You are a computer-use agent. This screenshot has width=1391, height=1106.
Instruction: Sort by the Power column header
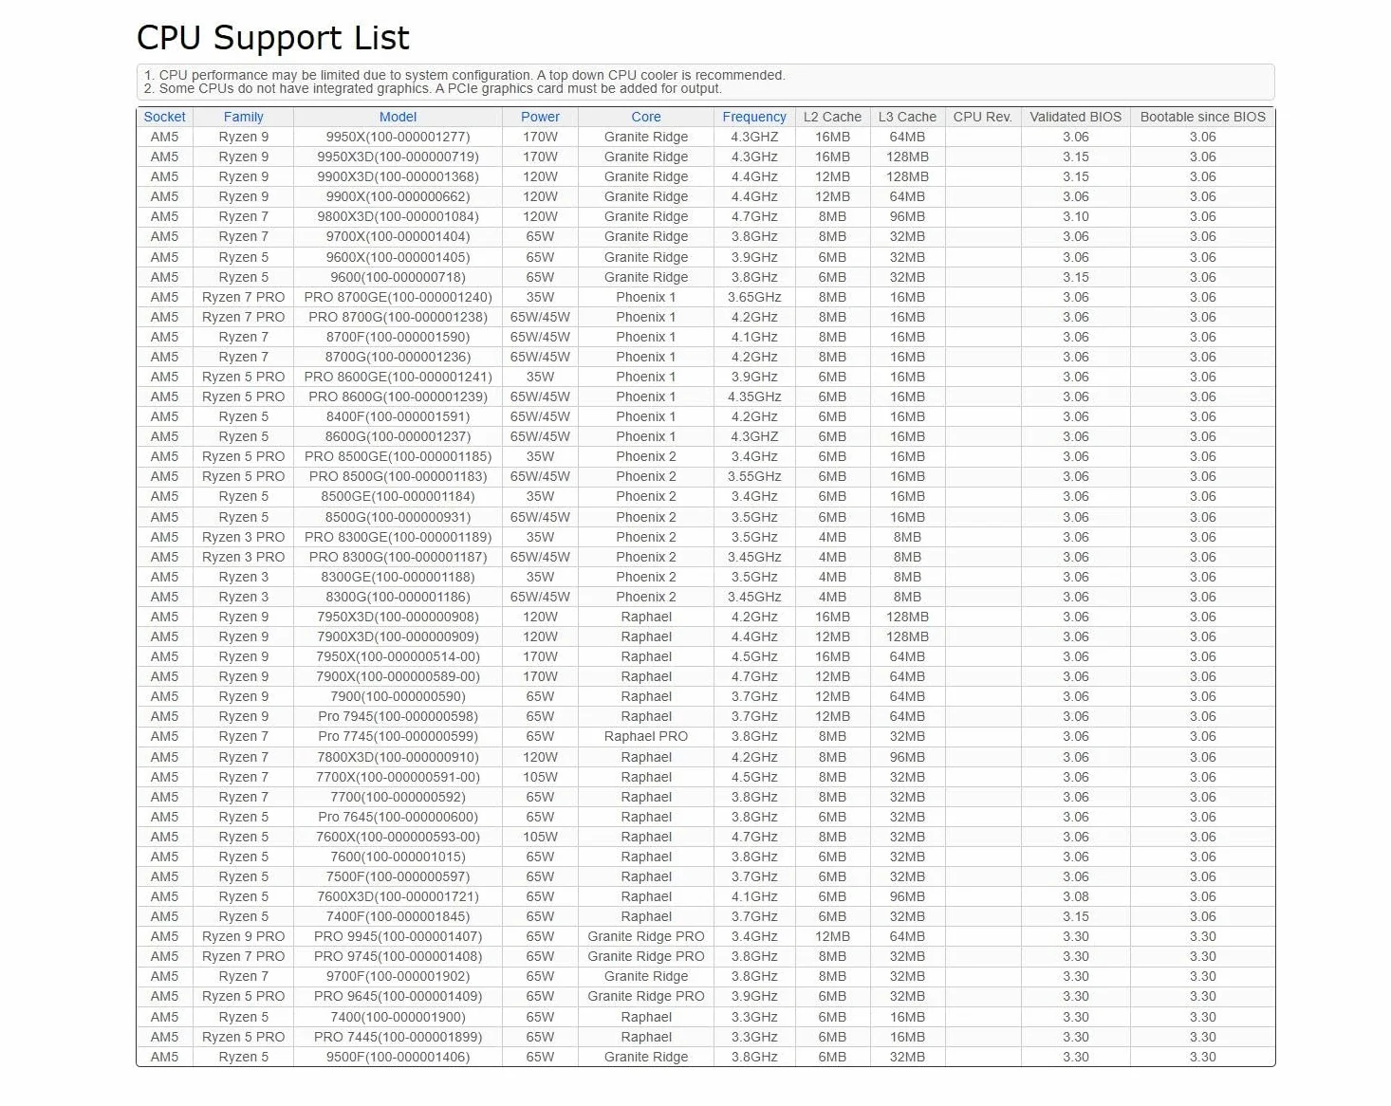click(x=540, y=117)
